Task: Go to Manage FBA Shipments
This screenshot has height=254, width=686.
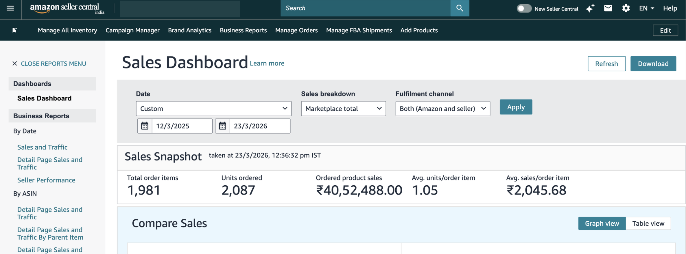Action: pos(359,30)
